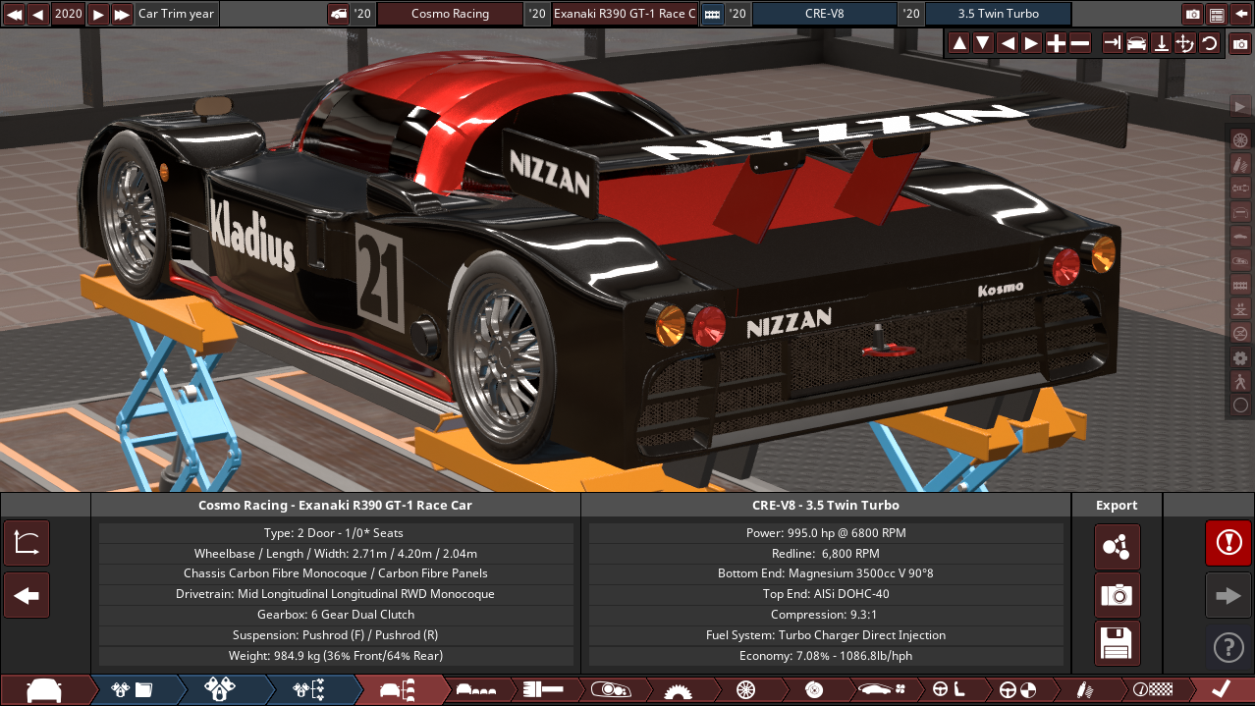
Task: Rotate camera left with the left-triangle button
Action: [1008, 43]
